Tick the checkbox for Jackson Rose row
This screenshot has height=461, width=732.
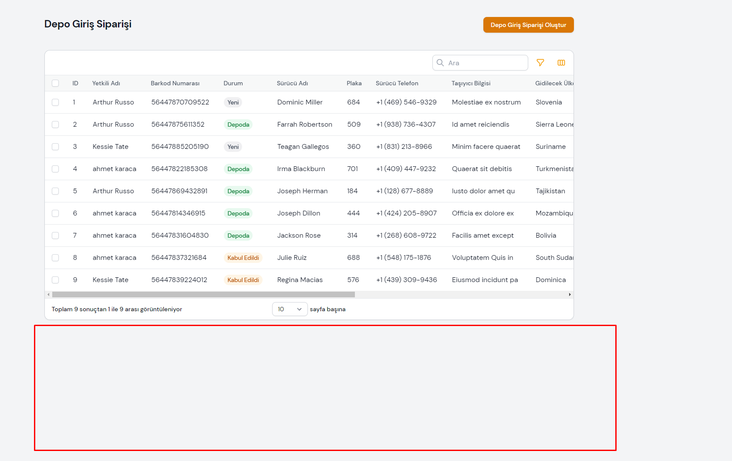pos(55,236)
